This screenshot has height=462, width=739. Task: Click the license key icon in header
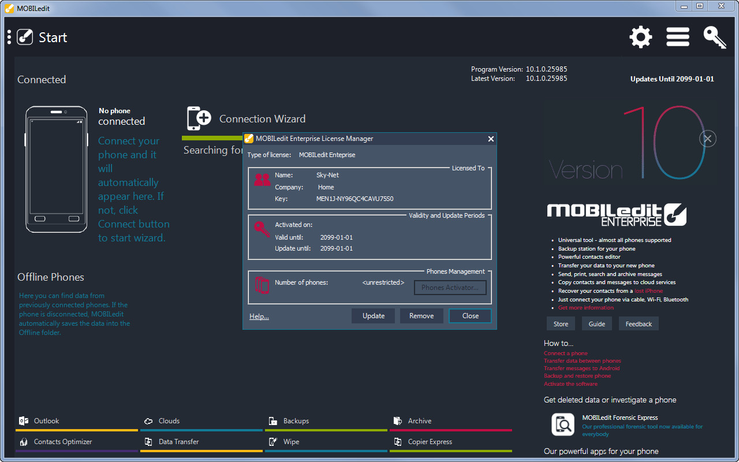tap(715, 37)
